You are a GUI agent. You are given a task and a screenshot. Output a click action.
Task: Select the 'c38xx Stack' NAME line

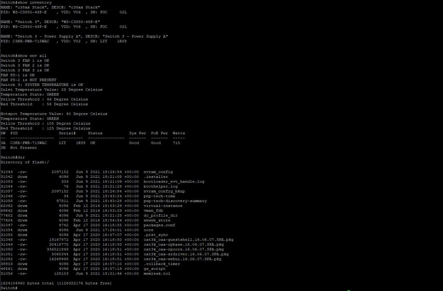(50, 7)
